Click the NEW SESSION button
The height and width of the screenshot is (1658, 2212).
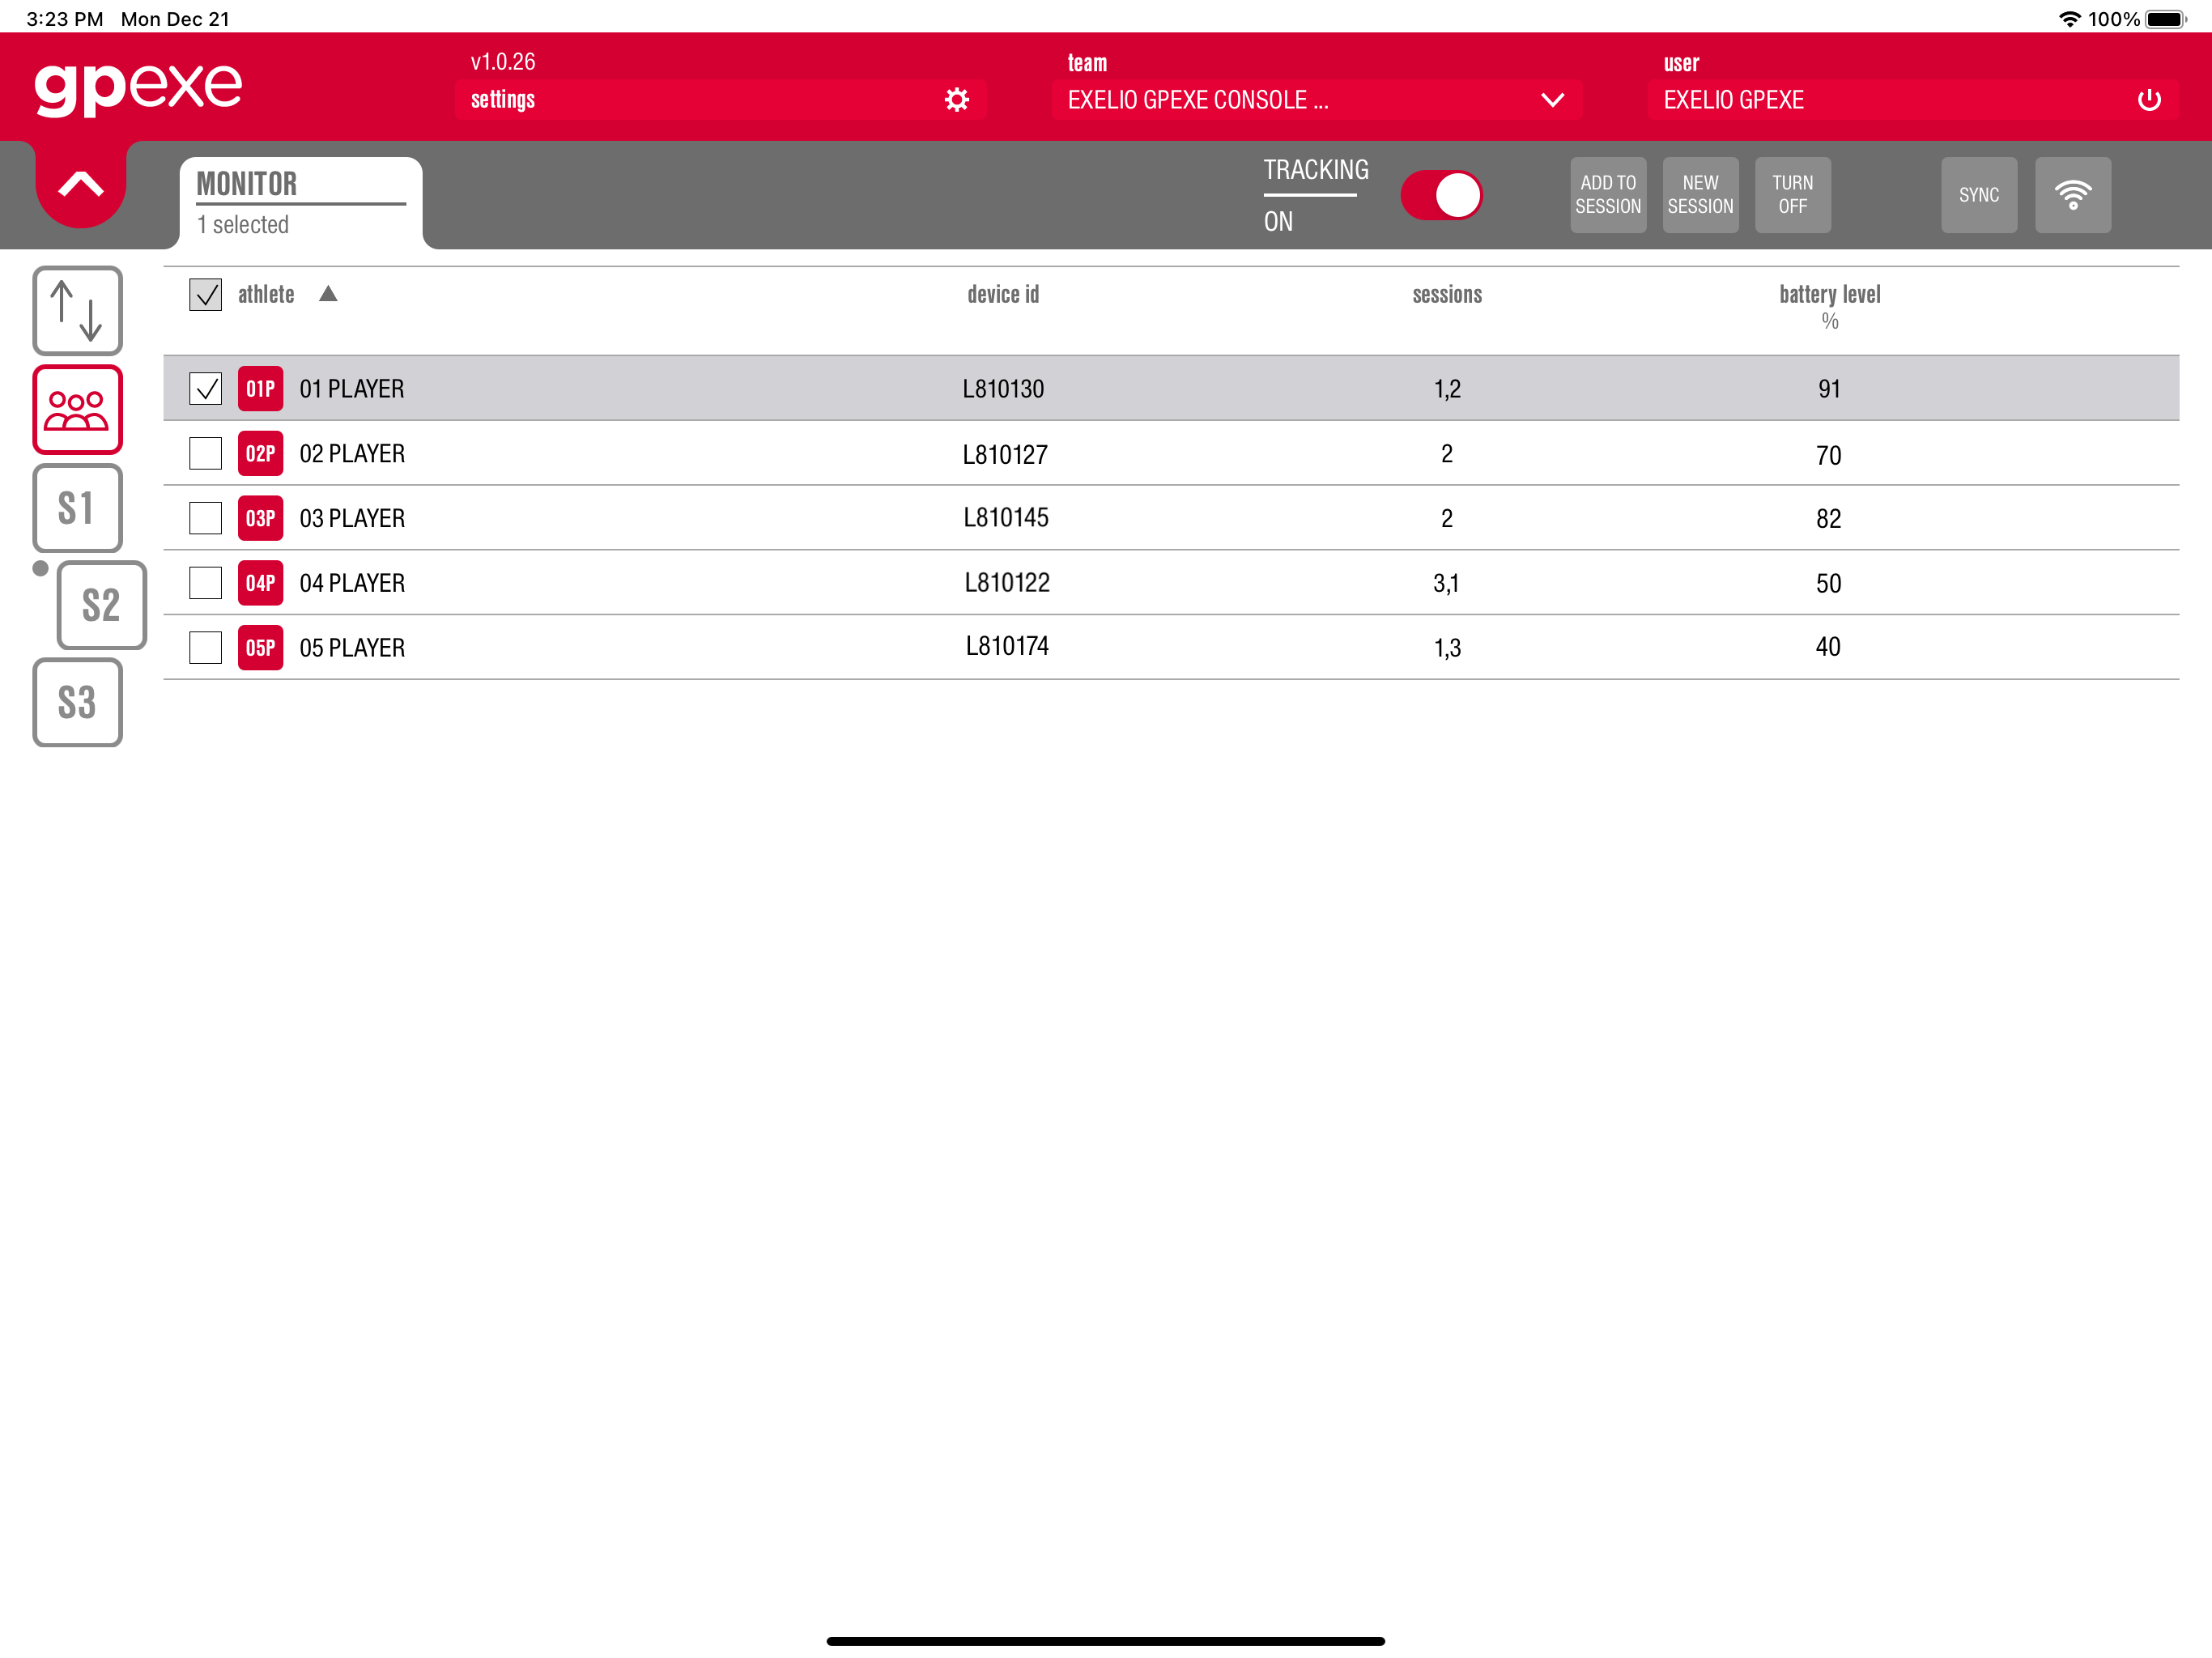coord(1700,195)
